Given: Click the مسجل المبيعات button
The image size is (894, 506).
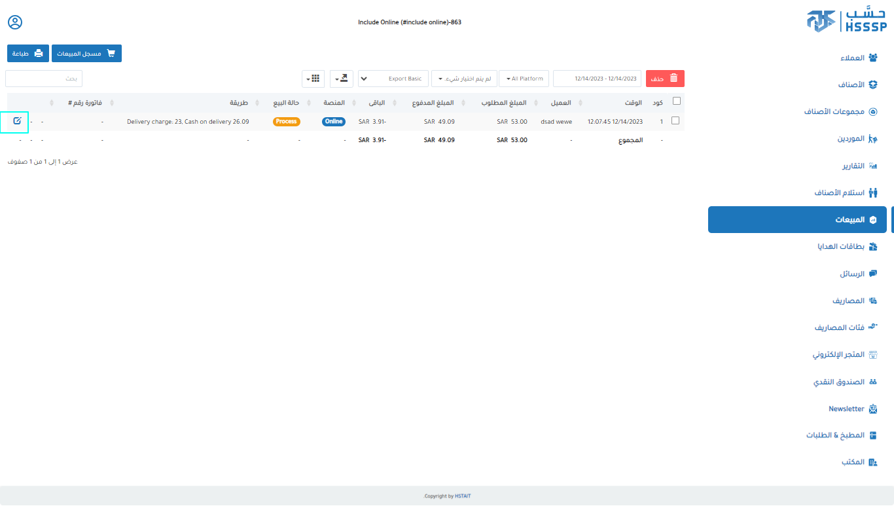Looking at the screenshot, I should [x=86, y=54].
